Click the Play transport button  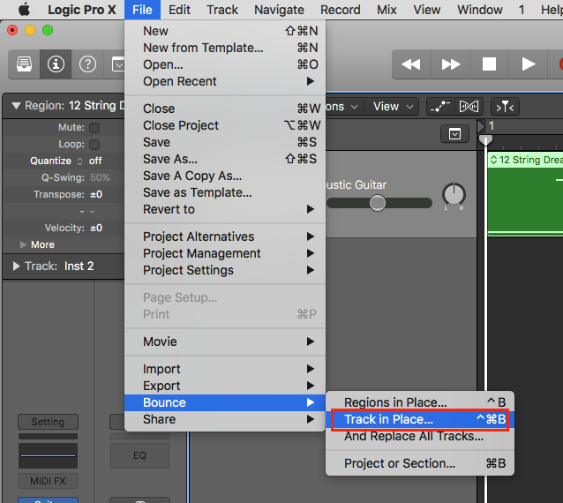[529, 64]
